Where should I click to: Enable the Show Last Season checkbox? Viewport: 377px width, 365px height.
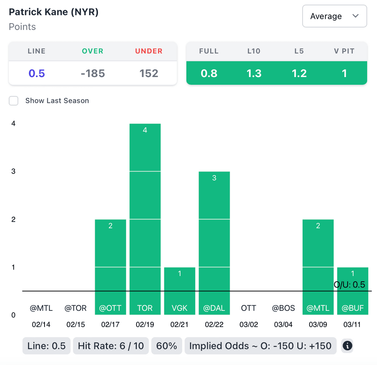coord(14,101)
